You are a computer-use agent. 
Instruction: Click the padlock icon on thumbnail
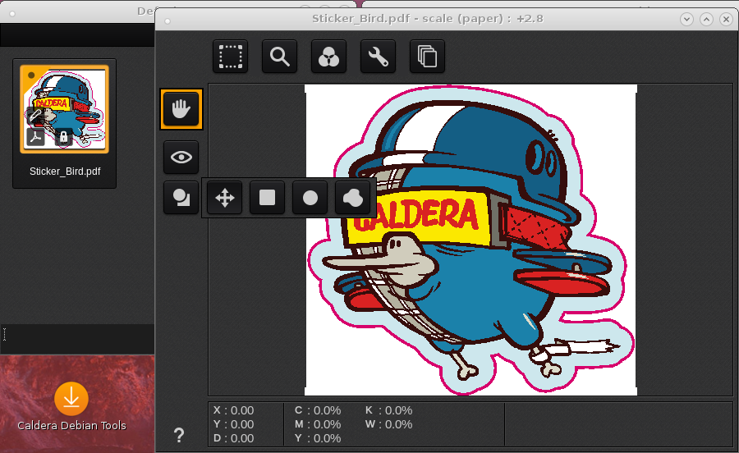pyautogui.click(x=63, y=138)
